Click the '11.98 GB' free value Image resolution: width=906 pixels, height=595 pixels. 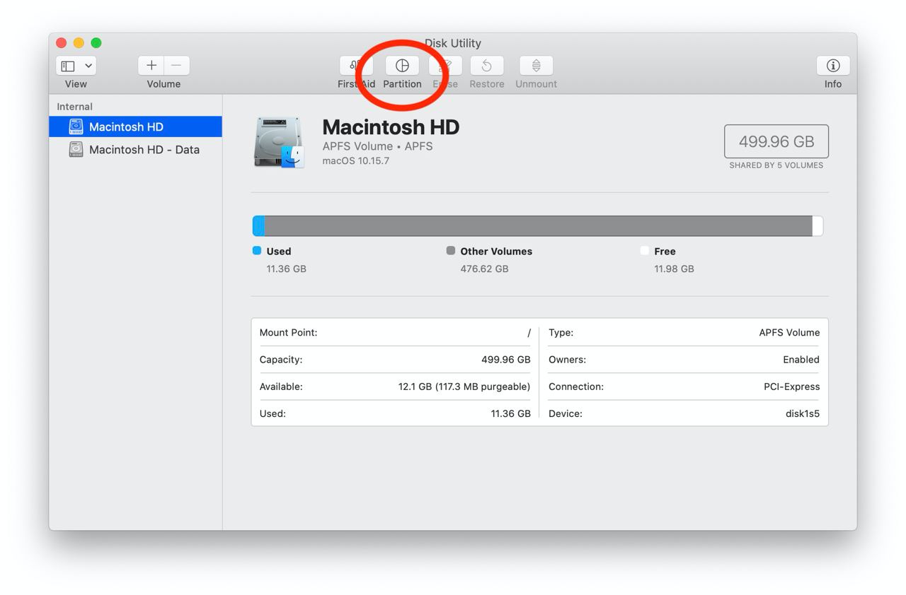[674, 269]
